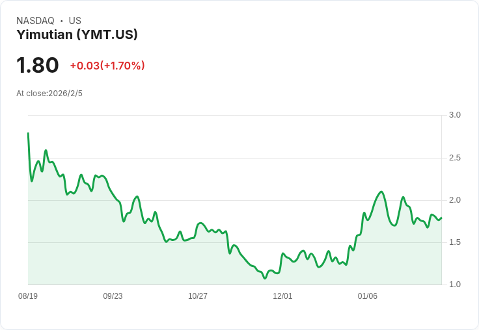Screen dimensions: 479x330
Task: Click the chart line's final endpoint at right
Action: point(441,218)
